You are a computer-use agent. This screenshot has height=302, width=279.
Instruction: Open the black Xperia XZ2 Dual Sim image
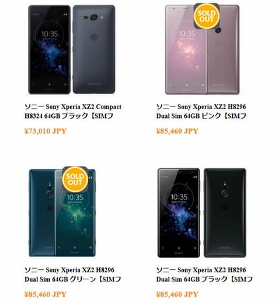pyautogui.click(x=202, y=213)
